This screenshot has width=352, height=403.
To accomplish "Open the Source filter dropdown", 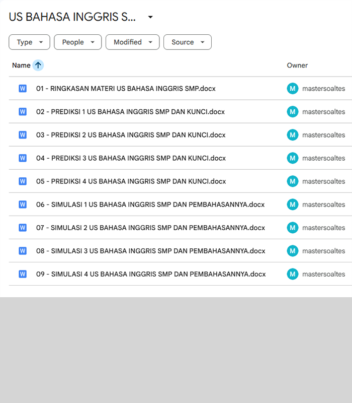I will (x=187, y=42).
